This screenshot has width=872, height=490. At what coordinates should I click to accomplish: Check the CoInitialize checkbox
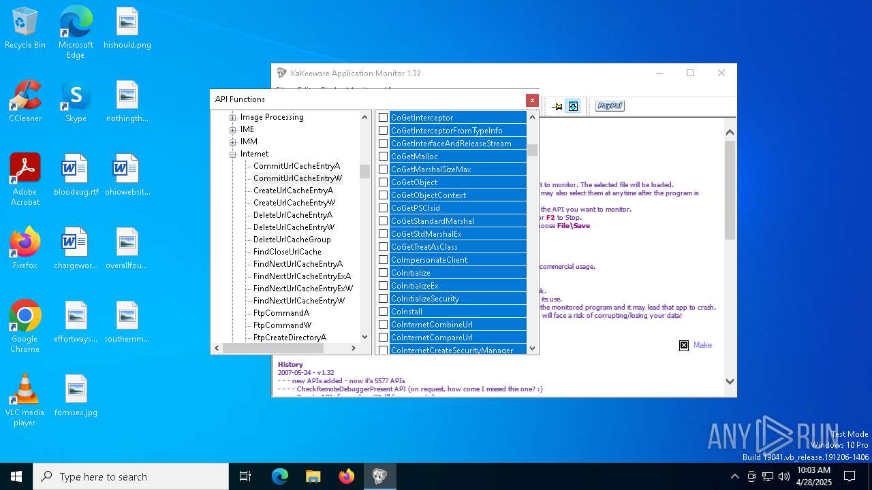click(383, 273)
